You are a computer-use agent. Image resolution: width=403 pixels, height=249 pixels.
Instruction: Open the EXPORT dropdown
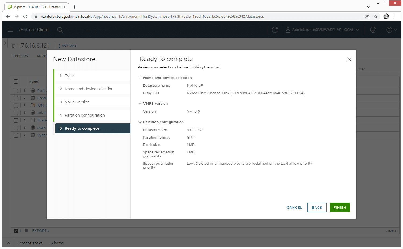tap(41, 231)
